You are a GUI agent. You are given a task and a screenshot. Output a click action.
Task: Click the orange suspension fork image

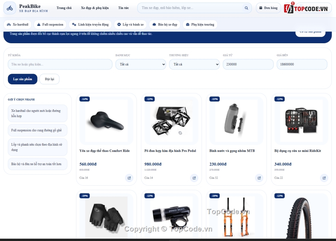coord(236,217)
